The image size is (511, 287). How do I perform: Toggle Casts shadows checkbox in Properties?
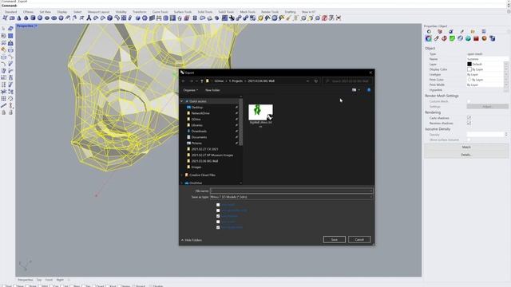pyautogui.click(x=469, y=118)
